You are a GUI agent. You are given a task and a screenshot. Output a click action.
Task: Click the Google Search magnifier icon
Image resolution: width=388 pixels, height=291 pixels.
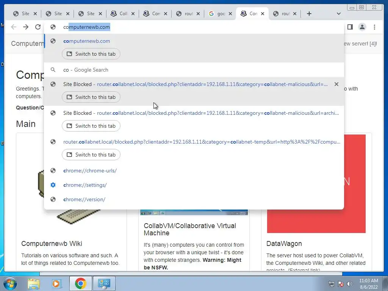point(53,70)
